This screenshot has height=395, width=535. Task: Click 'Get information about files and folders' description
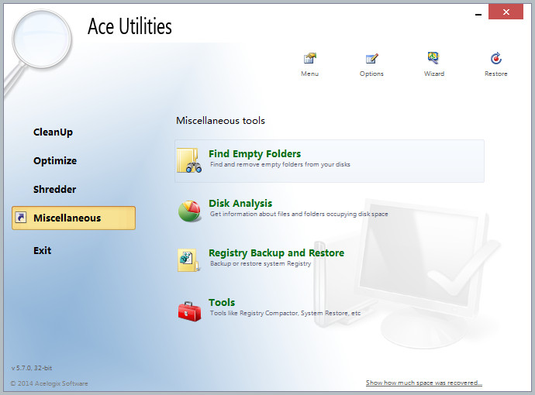(x=299, y=214)
